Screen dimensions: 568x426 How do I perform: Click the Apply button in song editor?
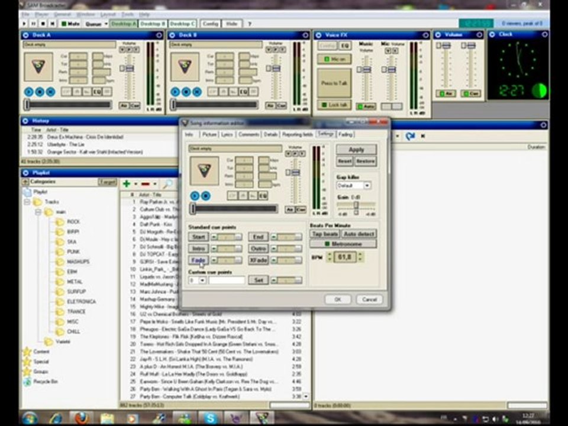pos(356,150)
